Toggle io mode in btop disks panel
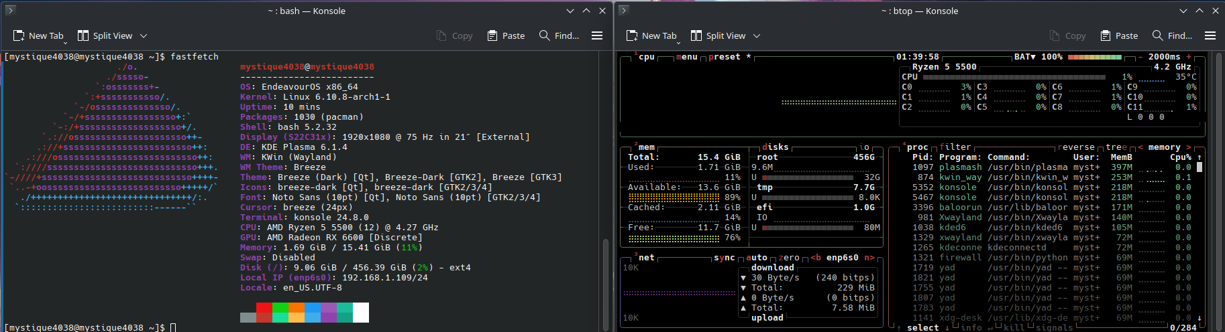Viewport: 1225px width, 332px height. tap(864, 147)
